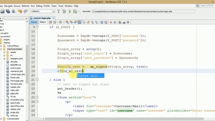
Task: Open the Debug menu
Action: point(39,6)
